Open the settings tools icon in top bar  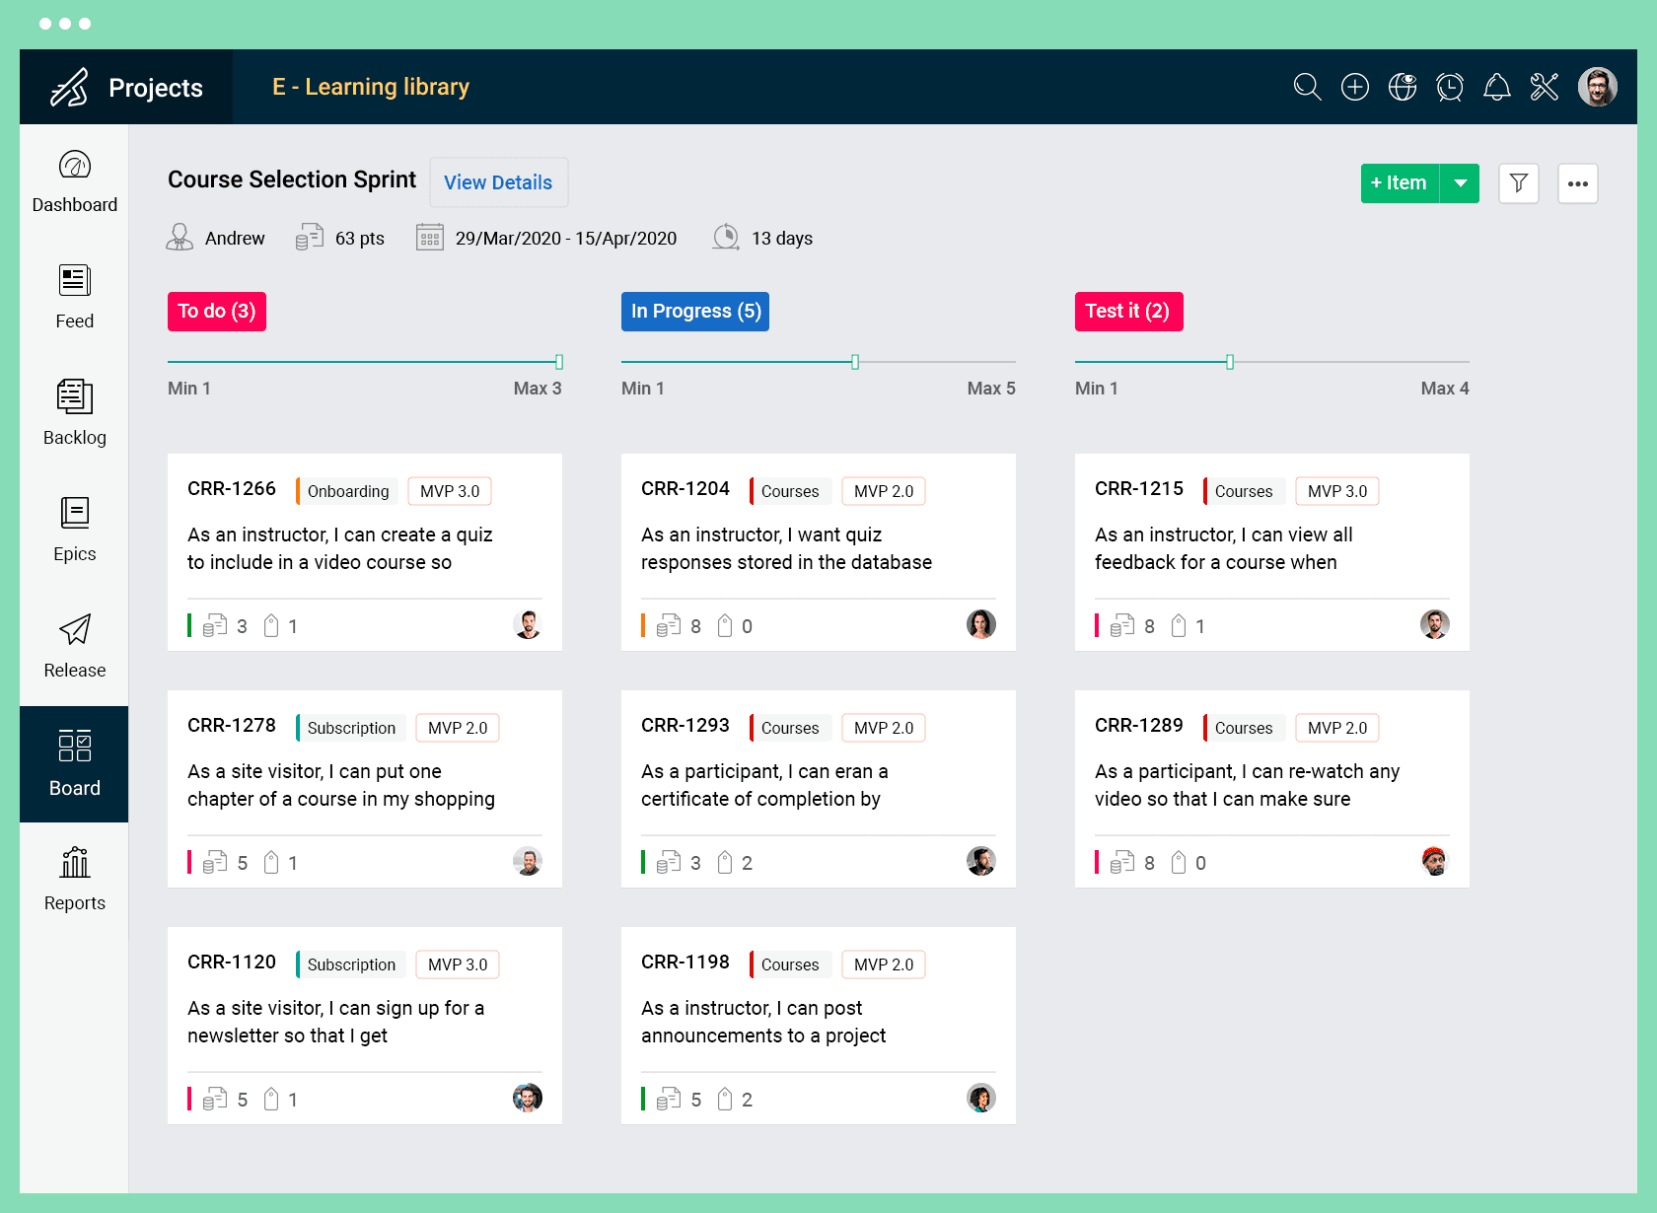tap(1545, 87)
